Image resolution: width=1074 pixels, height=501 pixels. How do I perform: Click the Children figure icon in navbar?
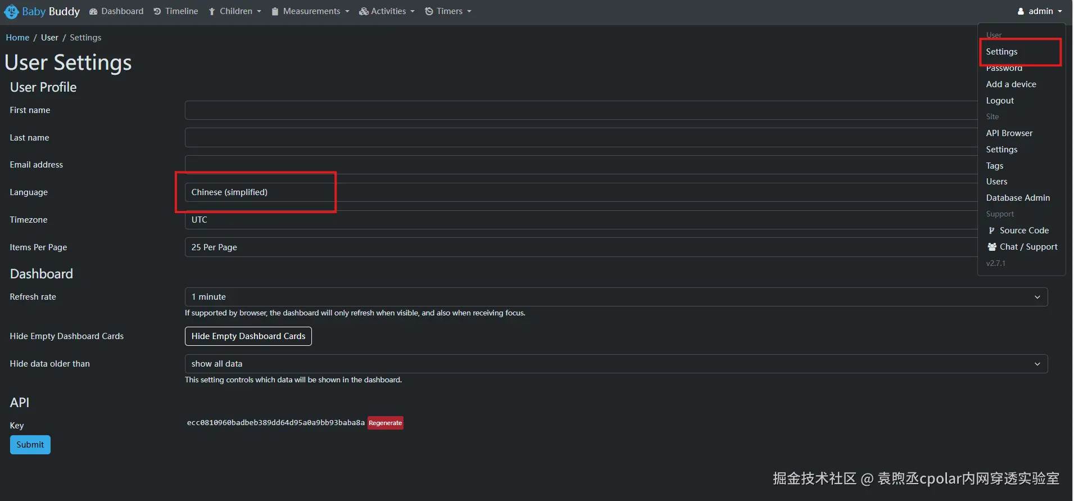click(212, 11)
